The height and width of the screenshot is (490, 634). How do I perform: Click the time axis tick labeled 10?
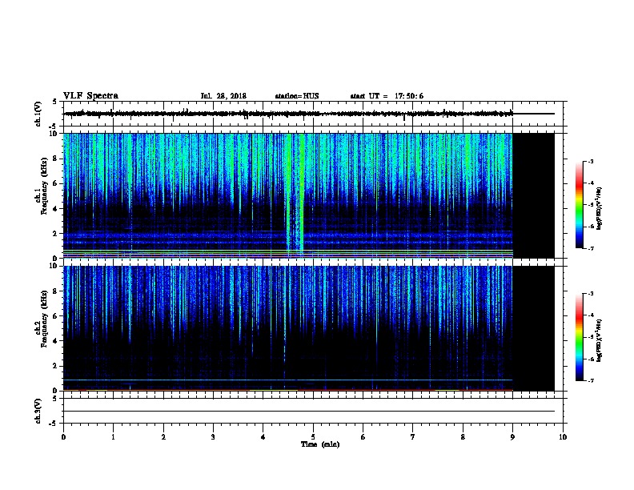(x=563, y=437)
